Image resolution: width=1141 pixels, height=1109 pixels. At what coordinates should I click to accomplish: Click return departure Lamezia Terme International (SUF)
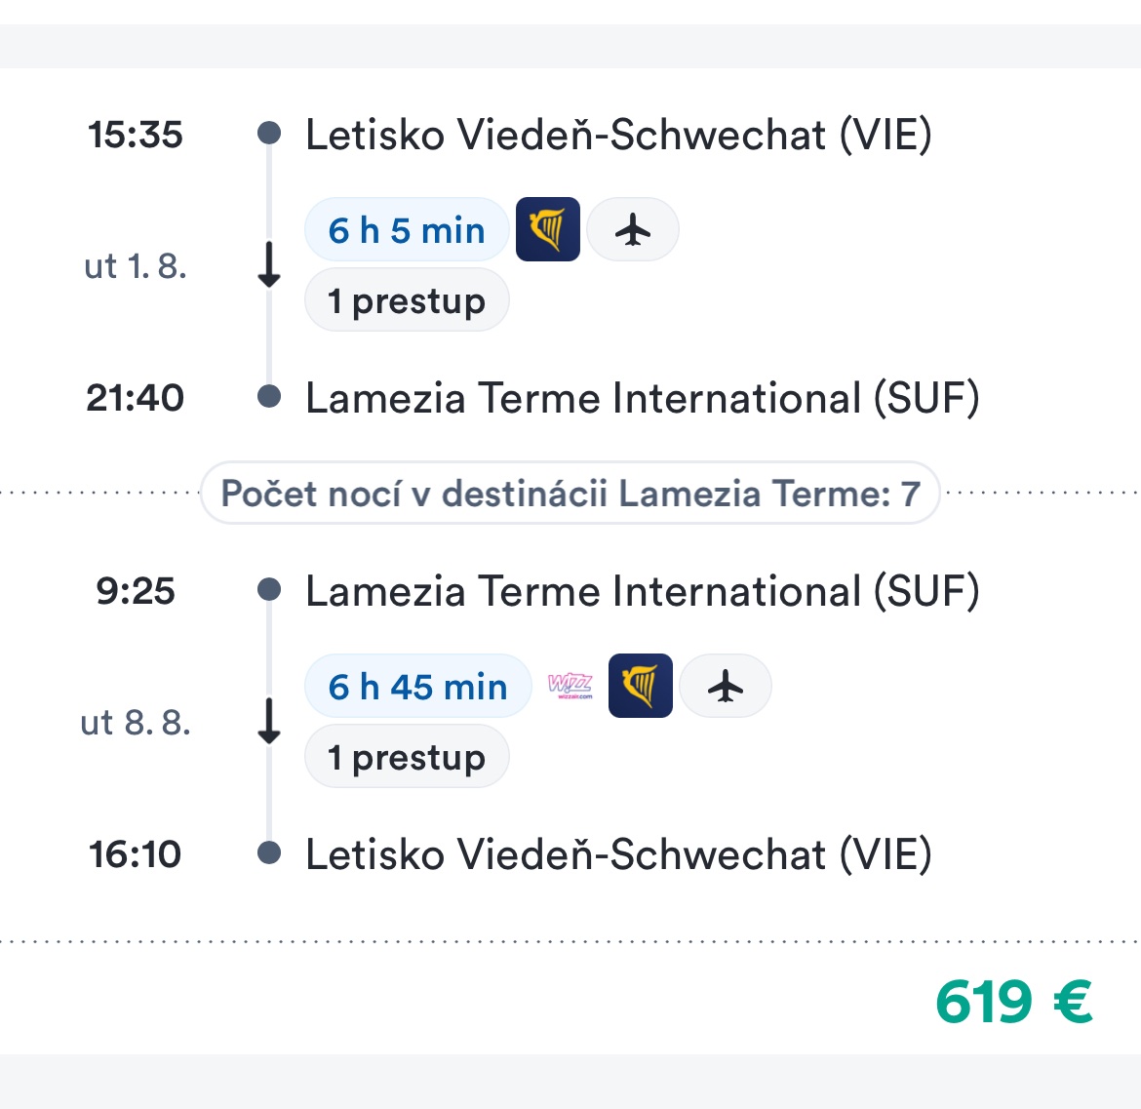pyautogui.click(x=642, y=591)
